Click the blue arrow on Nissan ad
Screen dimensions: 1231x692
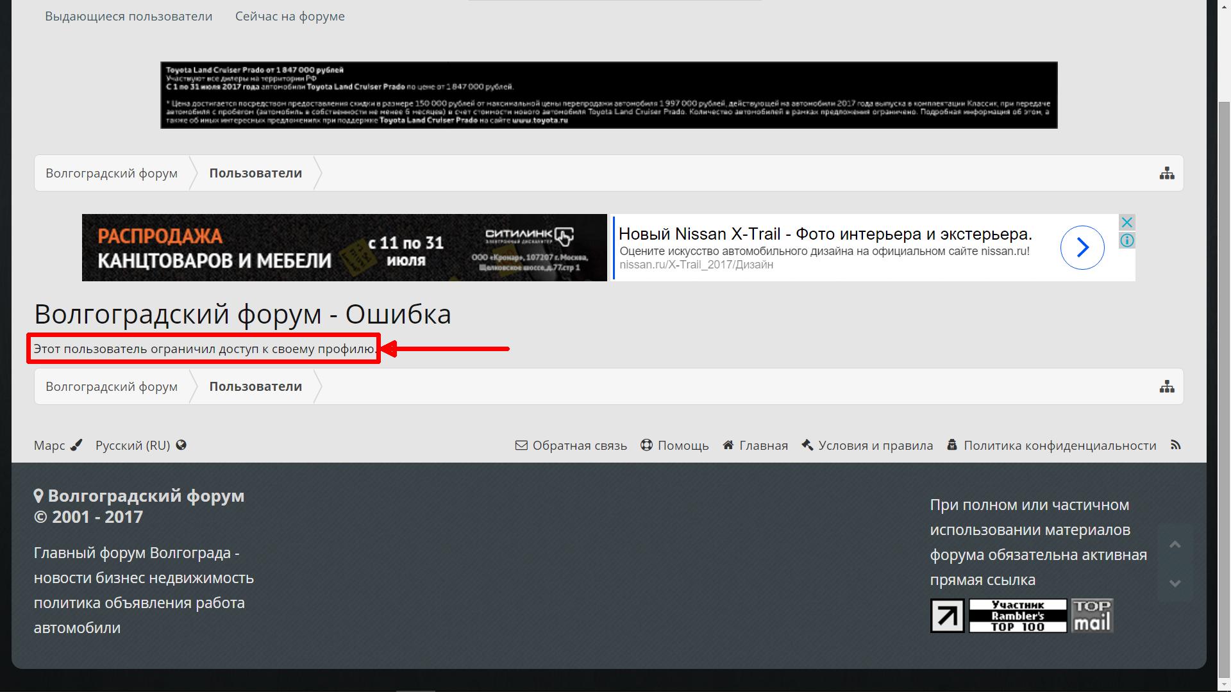[1082, 247]
